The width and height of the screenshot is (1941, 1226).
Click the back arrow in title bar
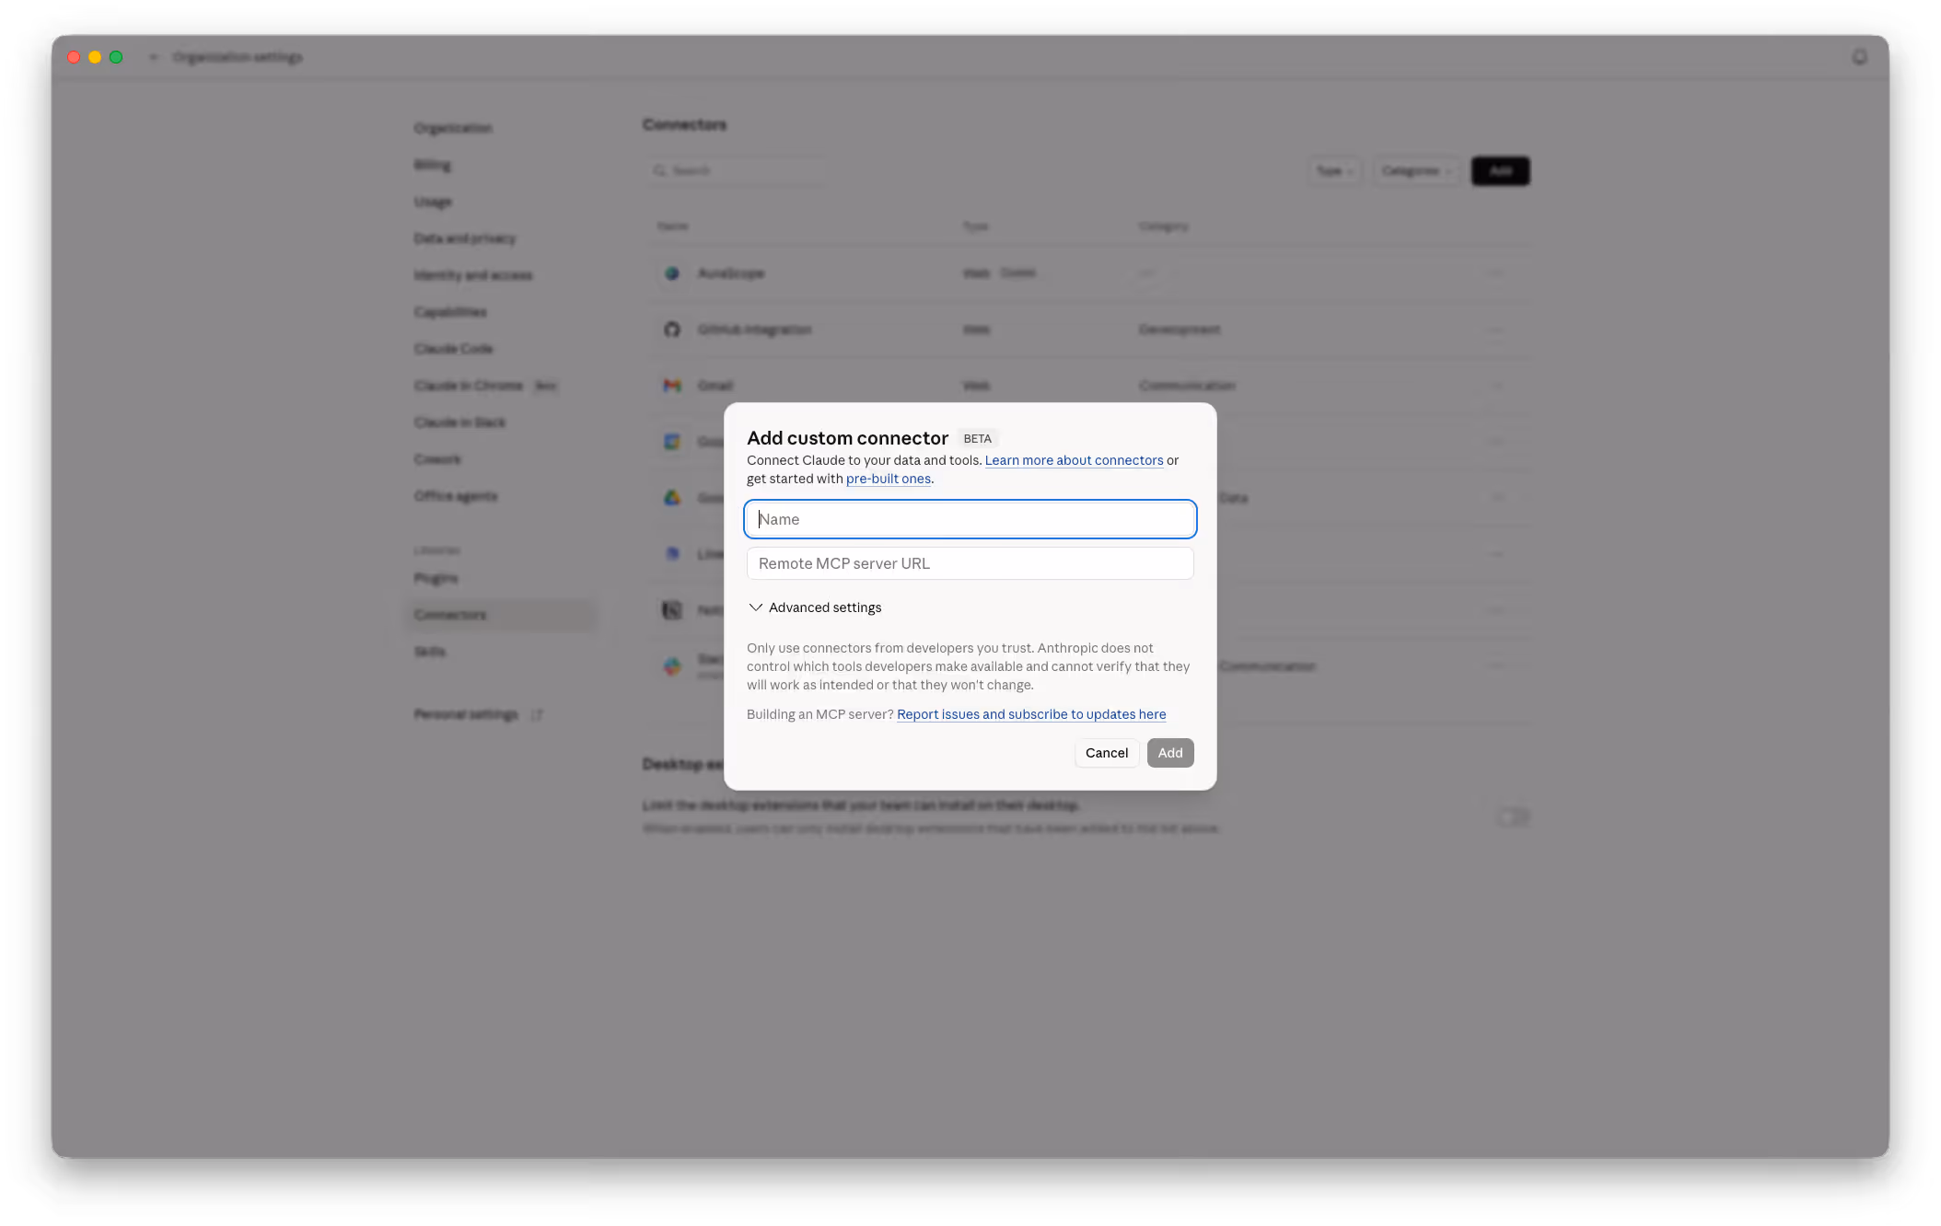154,57
